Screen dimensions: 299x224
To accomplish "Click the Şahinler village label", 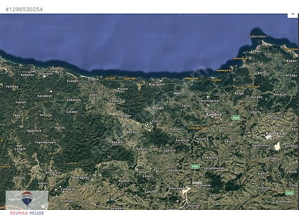I will click(151, 192).
